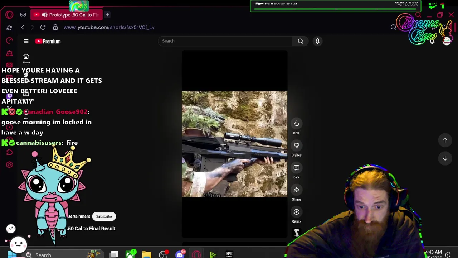Open Discord from the taskbar
458x258 pixels.
coord(180,254)
